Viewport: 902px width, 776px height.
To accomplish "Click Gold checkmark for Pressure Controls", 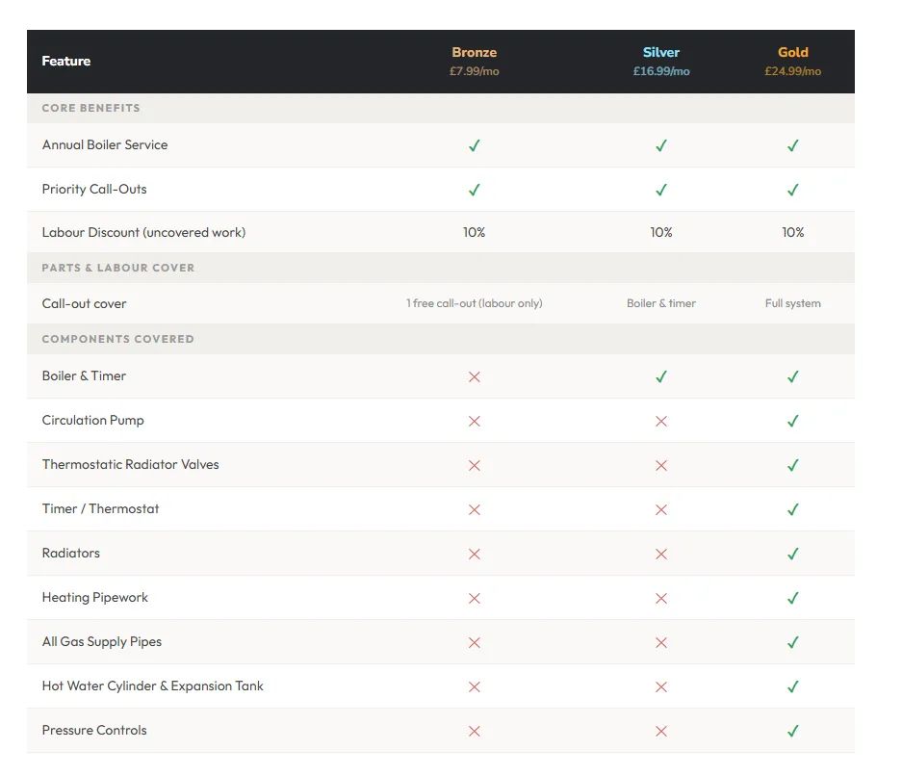I will tap(792, 731).
